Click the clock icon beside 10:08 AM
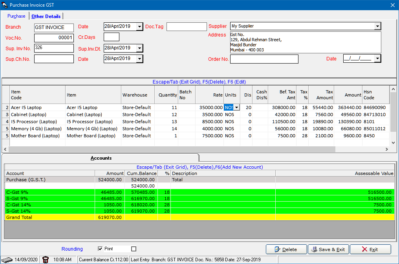399x264 pixels. [x=45, y=260]
